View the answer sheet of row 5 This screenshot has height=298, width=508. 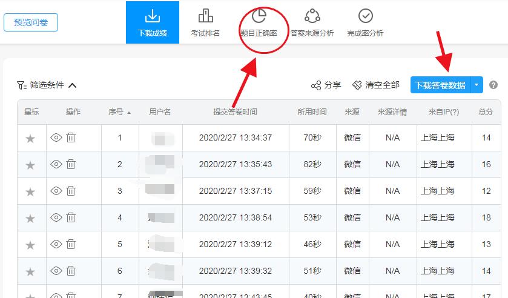pos(56,244)
